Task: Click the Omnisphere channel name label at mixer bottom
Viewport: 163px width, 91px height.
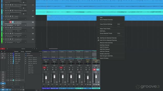Action: coord(96,88)
